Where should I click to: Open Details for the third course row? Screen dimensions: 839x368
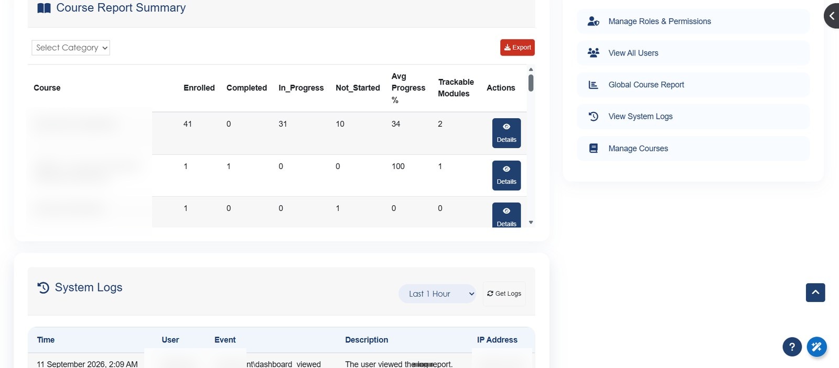tap(507, 215)
